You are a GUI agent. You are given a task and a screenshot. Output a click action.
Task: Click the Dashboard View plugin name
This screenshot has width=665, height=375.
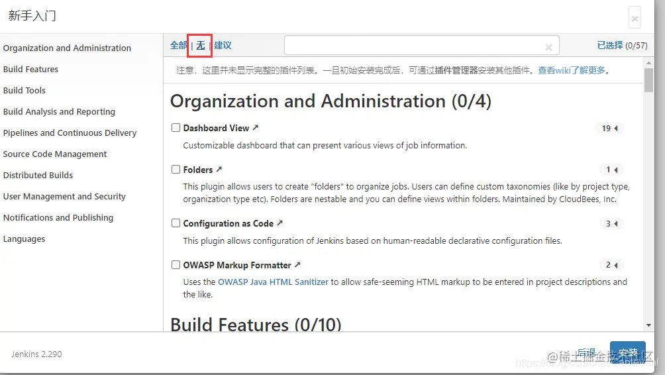click(x=216, y=128)
